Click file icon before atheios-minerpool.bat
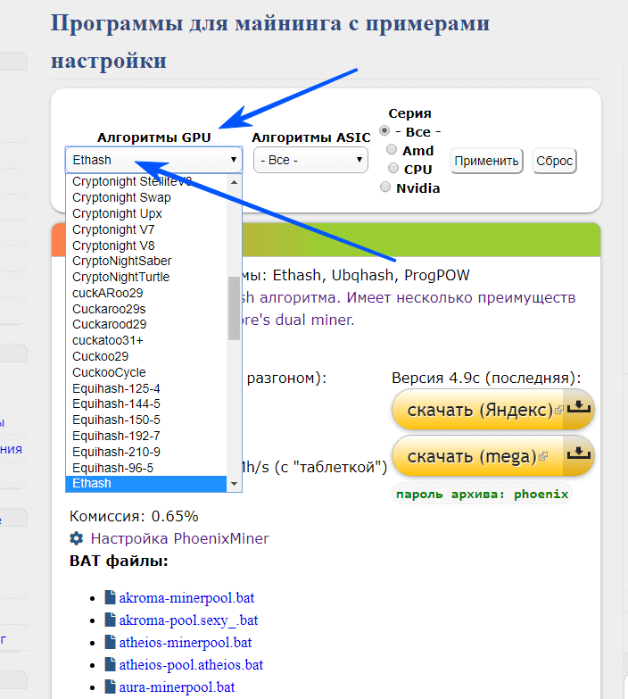This screenshot has height=699, width=628. click(110, 642)
